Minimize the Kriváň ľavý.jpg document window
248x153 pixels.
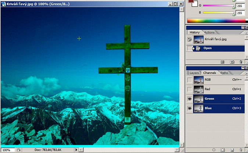170,4
